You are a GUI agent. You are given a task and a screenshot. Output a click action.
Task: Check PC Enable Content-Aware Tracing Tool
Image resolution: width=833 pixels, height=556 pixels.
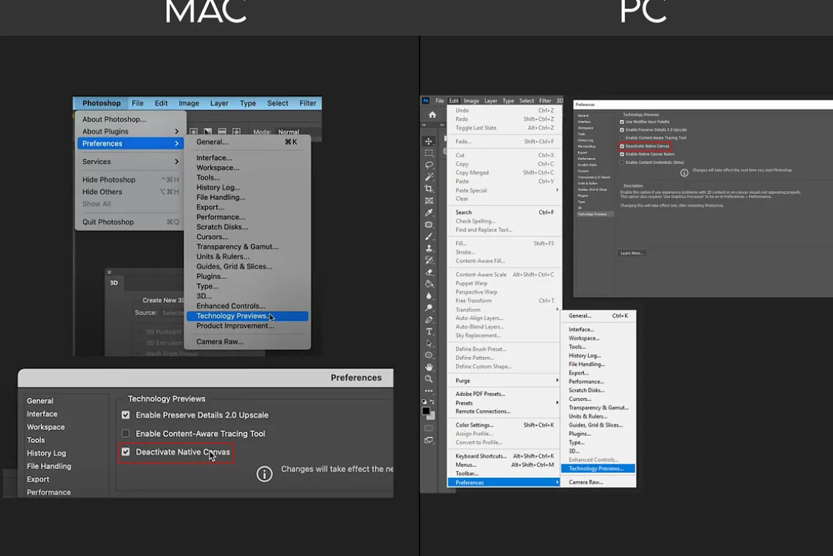pyautogui.click(x=622, y=138)
